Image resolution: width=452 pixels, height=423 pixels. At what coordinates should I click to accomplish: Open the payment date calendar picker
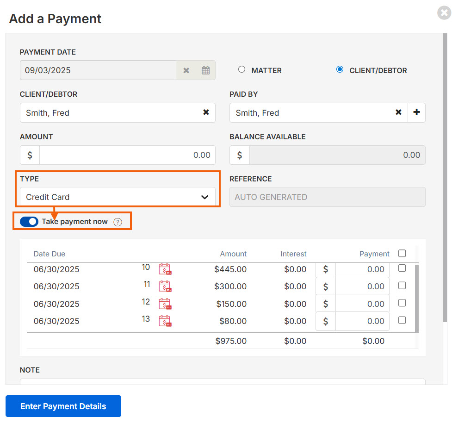tap(205, 70)
